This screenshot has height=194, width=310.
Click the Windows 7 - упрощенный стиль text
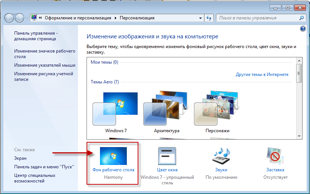(x=167, y=180)
